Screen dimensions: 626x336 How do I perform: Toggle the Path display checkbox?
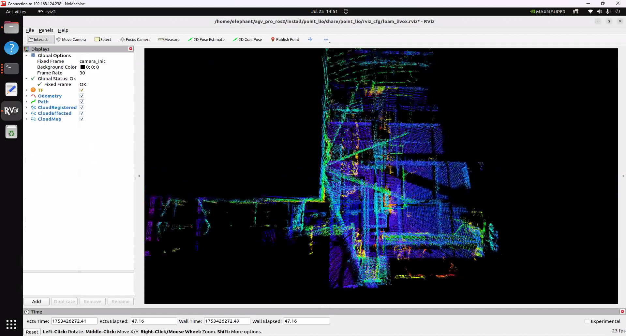(x=82, y=102)
